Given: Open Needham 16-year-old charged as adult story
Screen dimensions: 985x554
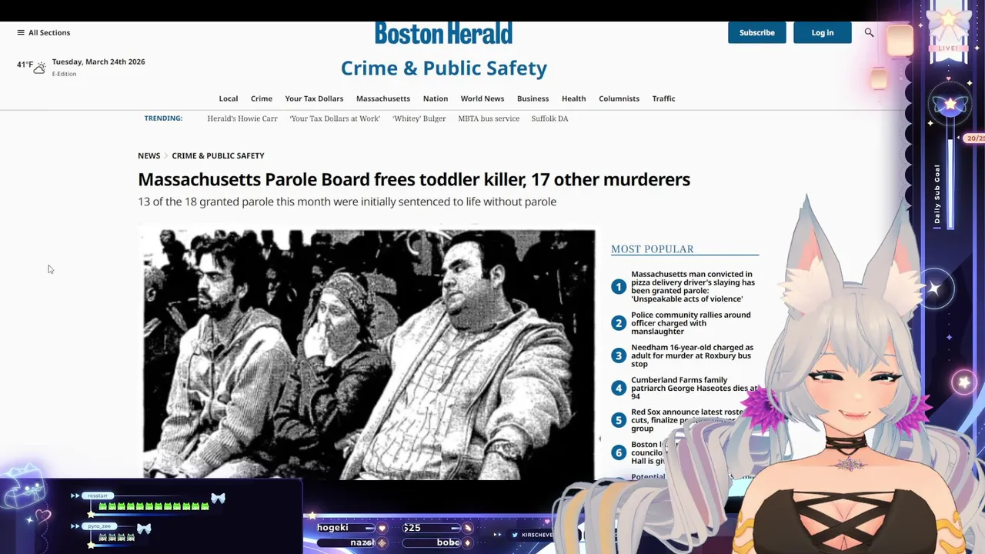Looking at the screenshot, I should click(693, 355).
